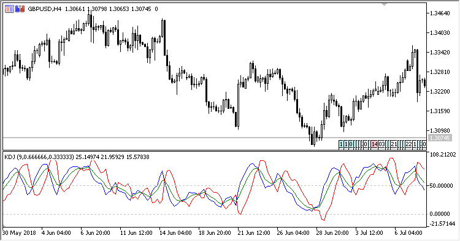Image resolution: width=460 pixels, height=241 pixels.
Task: Click the 4 Jun 04:00 time label
Action: click(x=56, y=233)
